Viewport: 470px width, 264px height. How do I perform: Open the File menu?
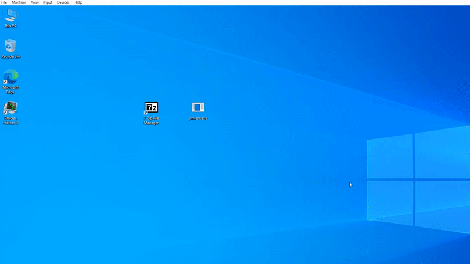click(4, 2)
